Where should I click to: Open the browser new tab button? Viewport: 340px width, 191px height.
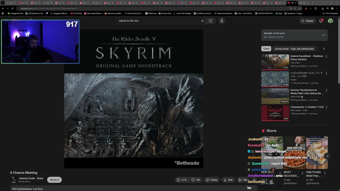(x=313, y=3)
